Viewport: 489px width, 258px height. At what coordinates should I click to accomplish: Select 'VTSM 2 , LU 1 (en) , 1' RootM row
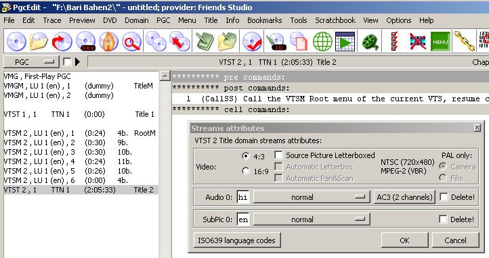(x=81, y=133)
